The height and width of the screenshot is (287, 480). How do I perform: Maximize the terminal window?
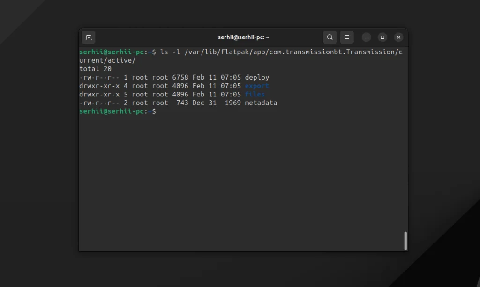coord(382,37)
